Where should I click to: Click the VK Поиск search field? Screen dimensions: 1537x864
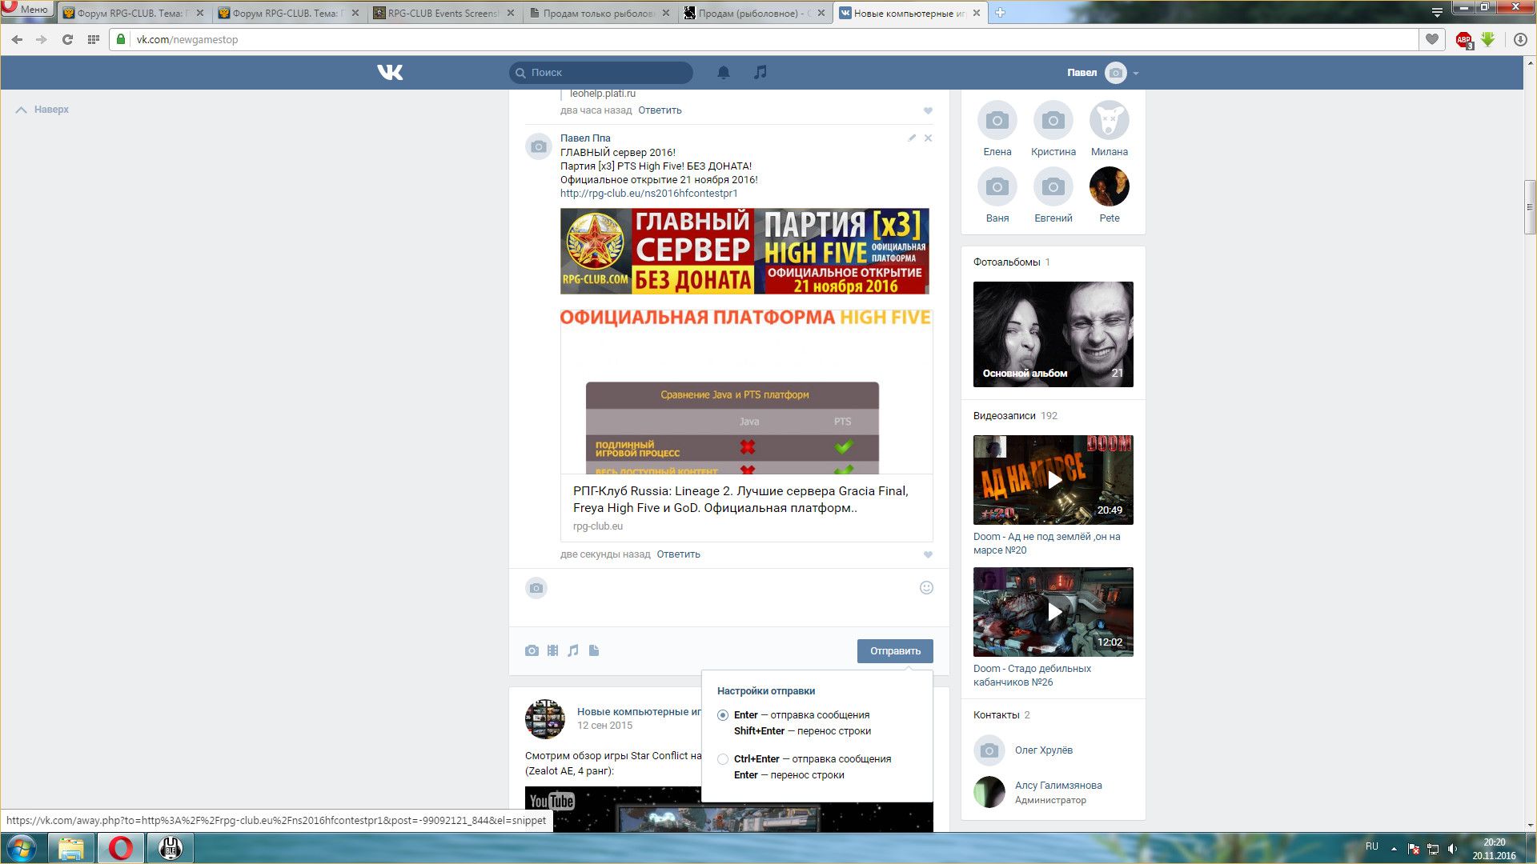click(x=607, y=73)
